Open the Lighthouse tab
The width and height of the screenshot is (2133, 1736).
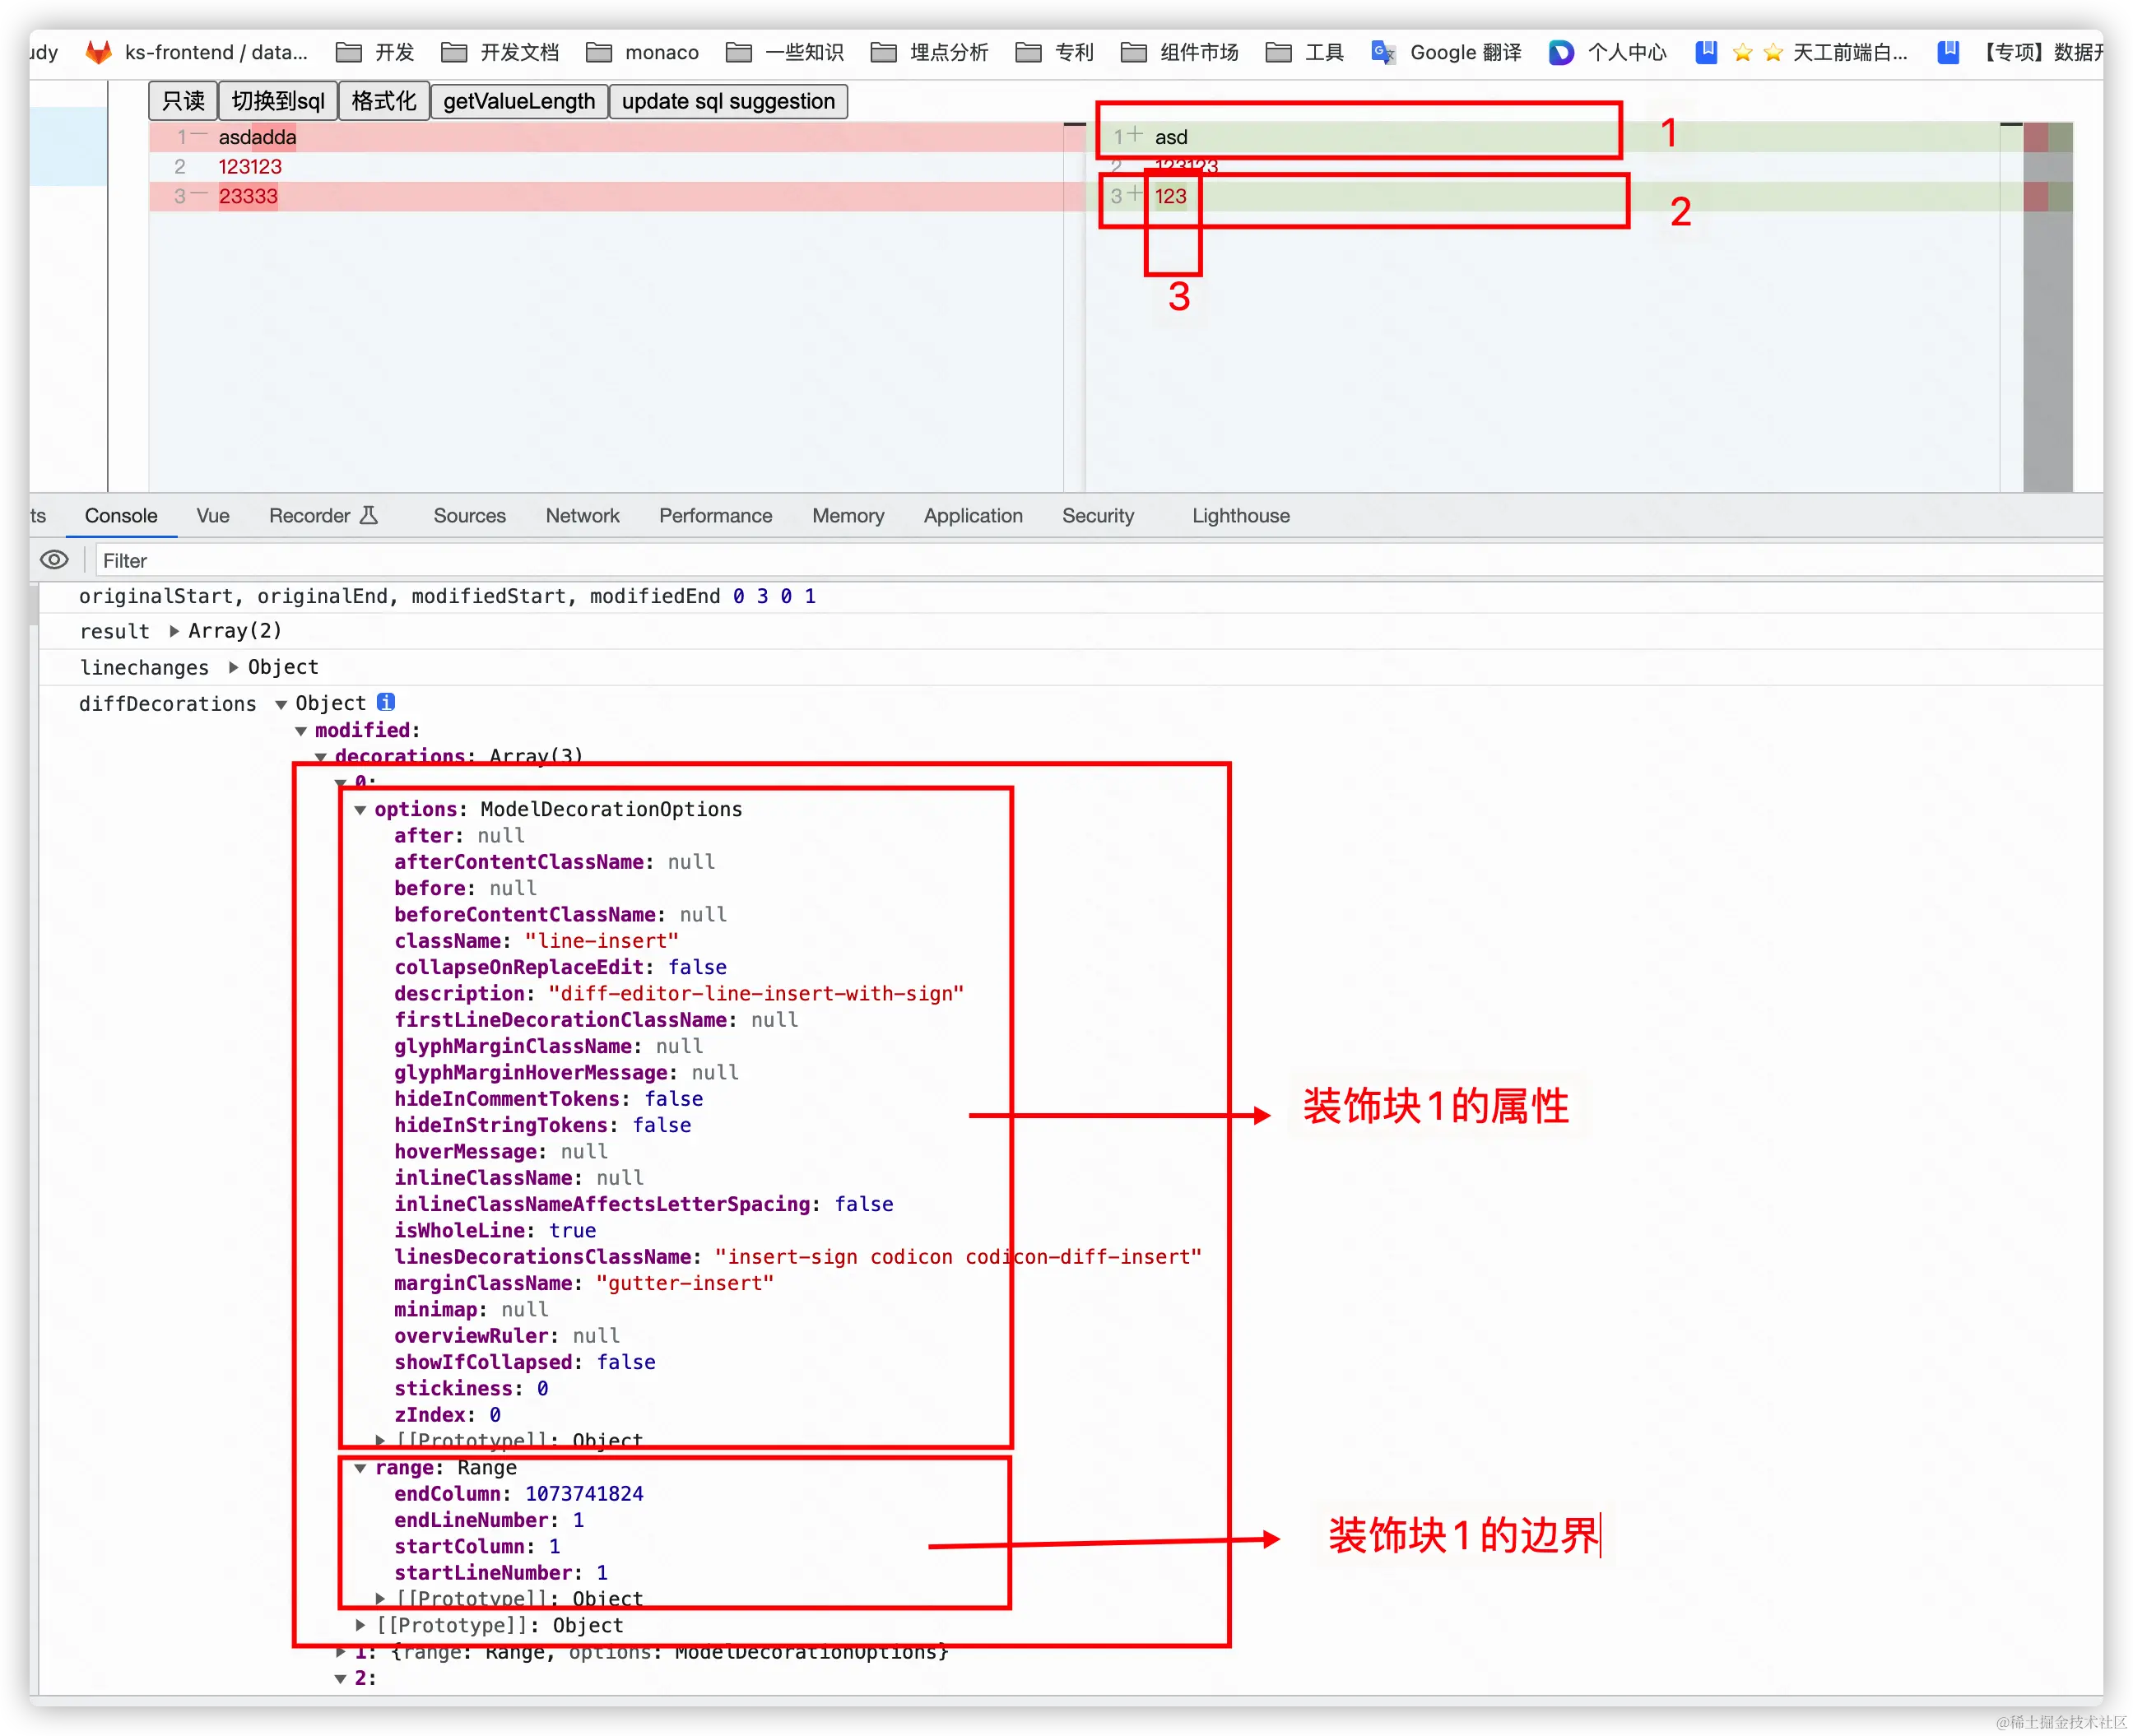1240,515
